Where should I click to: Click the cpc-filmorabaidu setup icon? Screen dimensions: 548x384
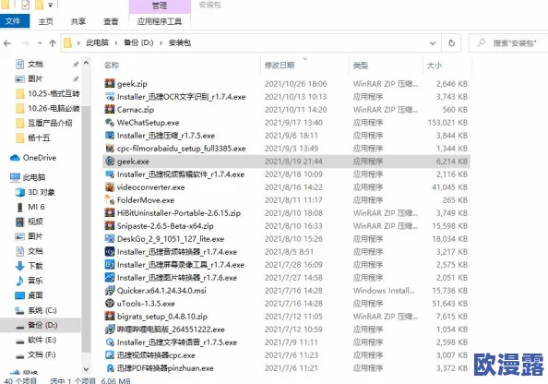110,149
